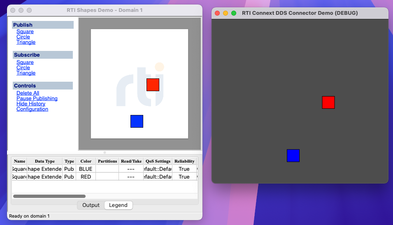Click the Data Type column header
The image size is (393, 225).
point(44,161)
